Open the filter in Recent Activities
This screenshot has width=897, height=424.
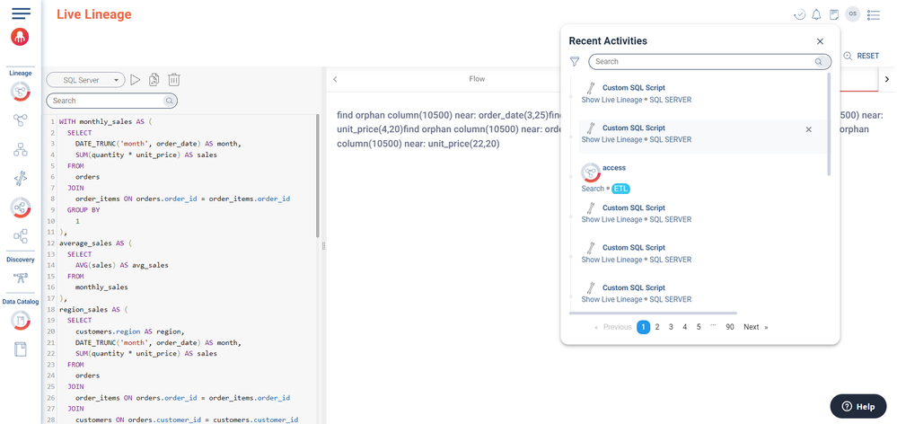coord(575,62)
